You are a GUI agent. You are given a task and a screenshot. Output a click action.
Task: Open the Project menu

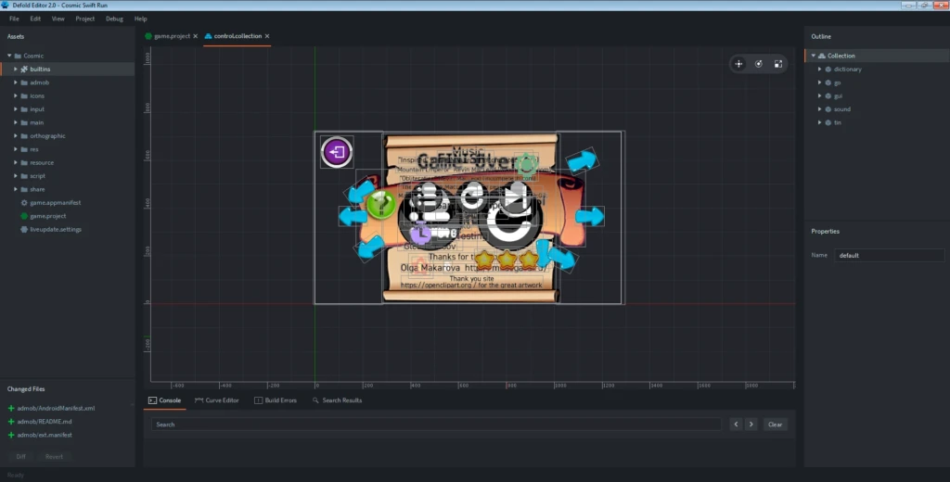pos(84,19)
